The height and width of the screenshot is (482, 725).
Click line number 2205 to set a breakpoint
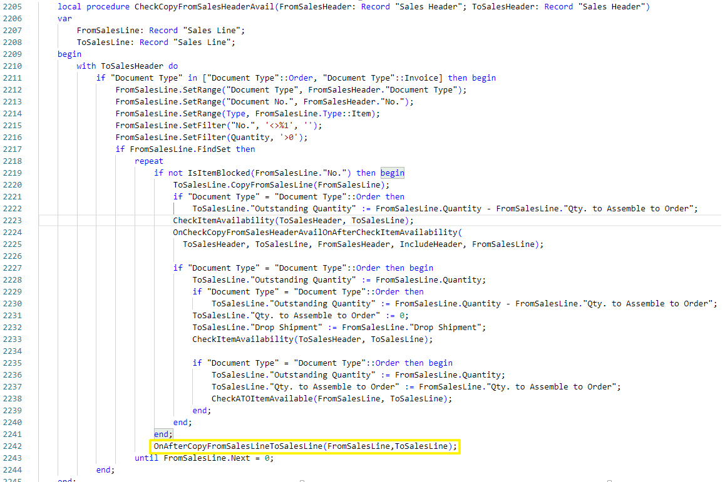click(x=13, y=6)
